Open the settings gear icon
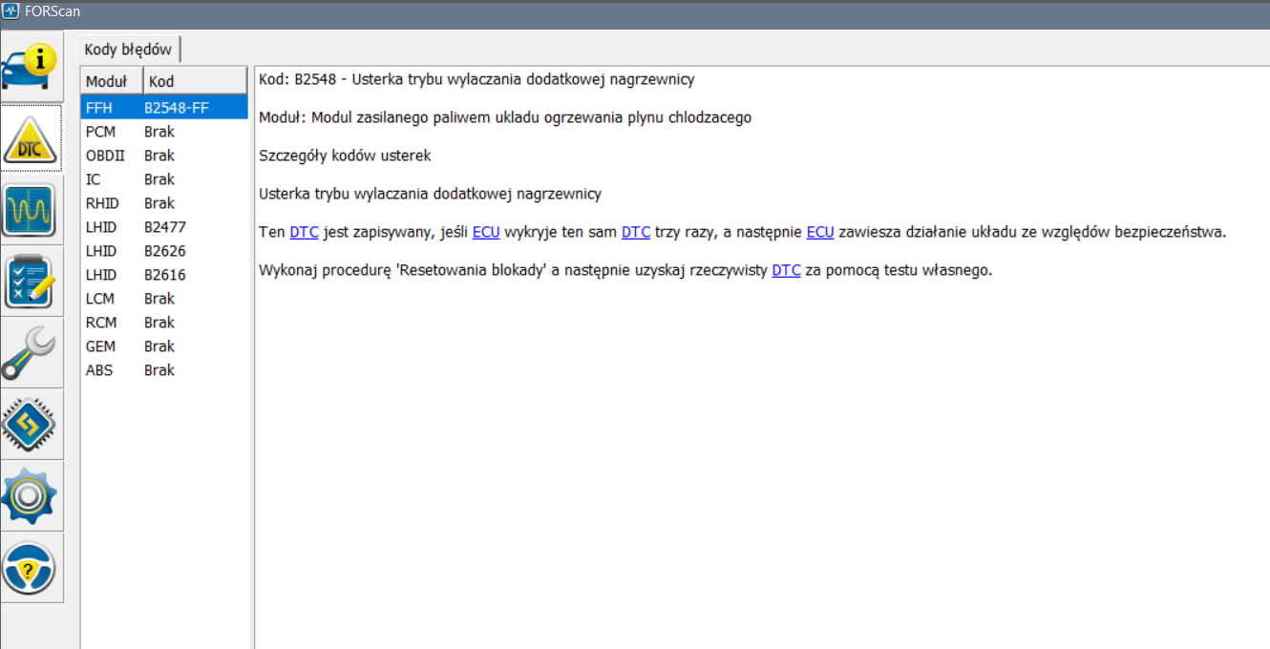This screenshot has width=1270, height=649. pyautogui.click(x=32, y=496)
